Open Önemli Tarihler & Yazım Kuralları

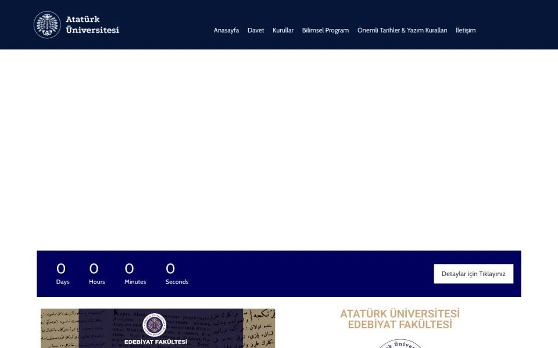402,30
